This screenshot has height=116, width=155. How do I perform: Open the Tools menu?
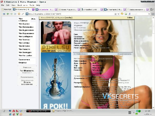[32, 5]
